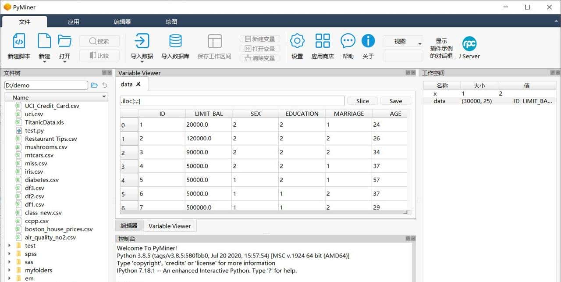Switch to the 绘图 ribbon tab
Image resolution: width=561 pixels, height=282 pixels.
pos(171,21)
